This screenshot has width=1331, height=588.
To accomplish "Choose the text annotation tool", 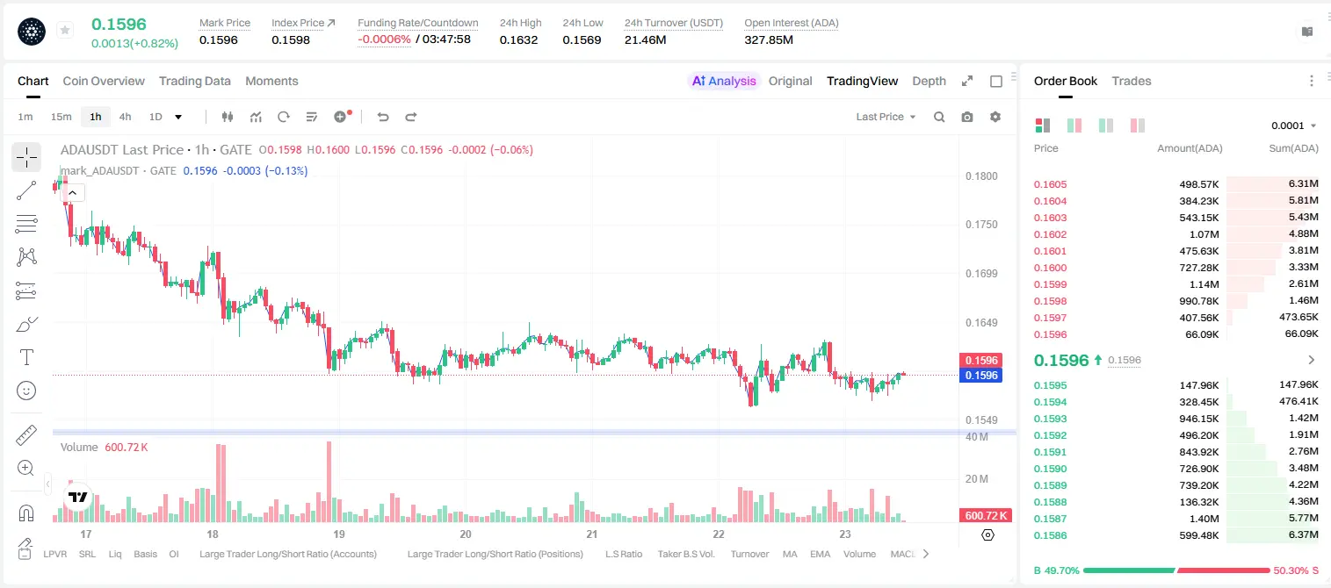I will (x=26, y=357).
